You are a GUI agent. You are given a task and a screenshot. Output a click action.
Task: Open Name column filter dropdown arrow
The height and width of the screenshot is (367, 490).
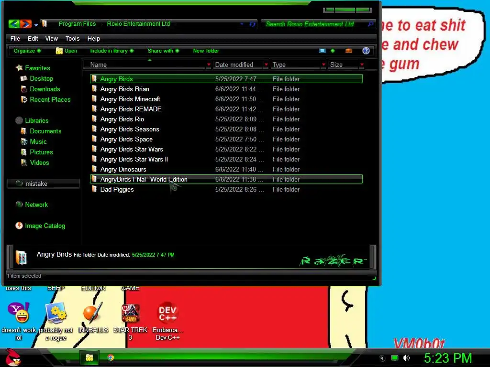point(209,65)
